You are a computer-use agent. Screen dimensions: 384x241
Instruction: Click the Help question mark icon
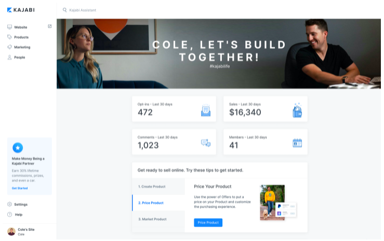point(9,215)
